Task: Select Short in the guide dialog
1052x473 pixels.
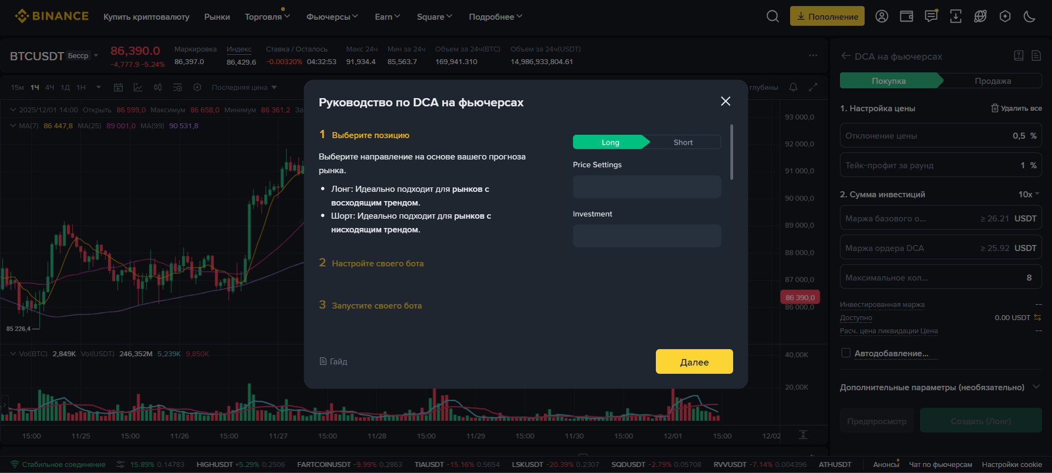Action: point(683,143)
